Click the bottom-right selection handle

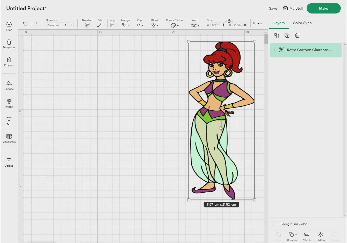click(255, 200)
